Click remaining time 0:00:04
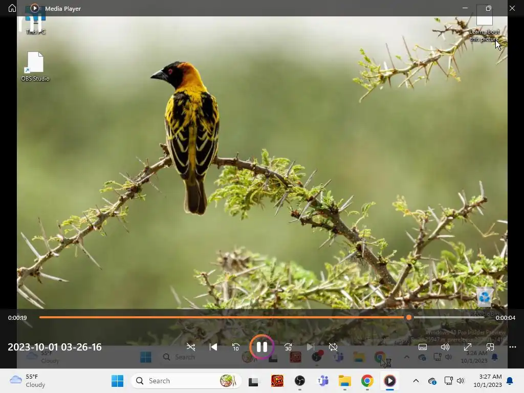The height and width of the screenshot is (393, 524). [x=505, y=318]
